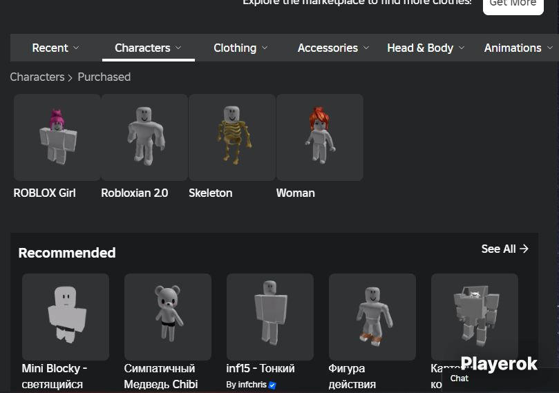Expand the Head & Body dropdown chevron
559x393 pixels.
tap(462, 48)
